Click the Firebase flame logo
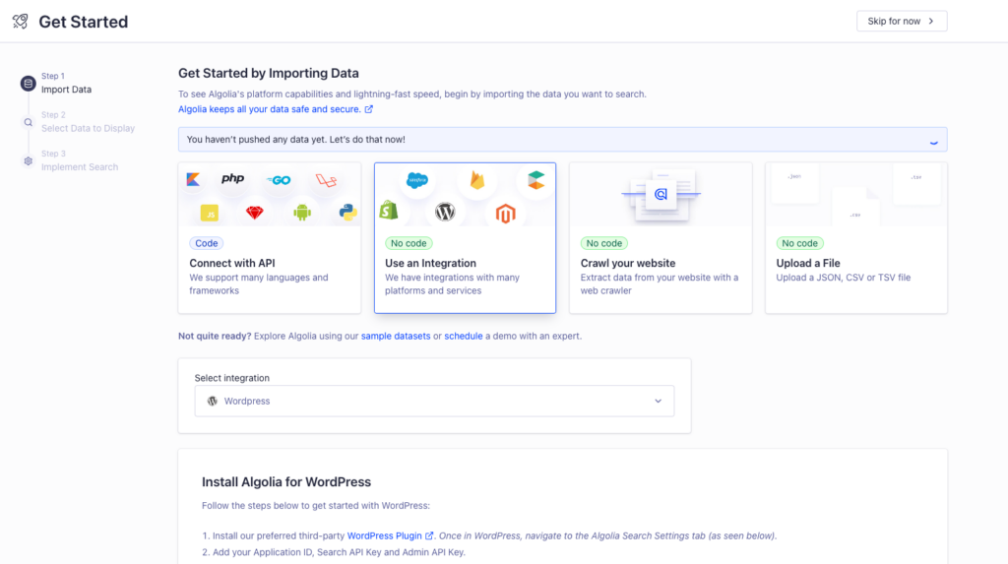Viewport: 1008px width, 564px height. [477, 180]
